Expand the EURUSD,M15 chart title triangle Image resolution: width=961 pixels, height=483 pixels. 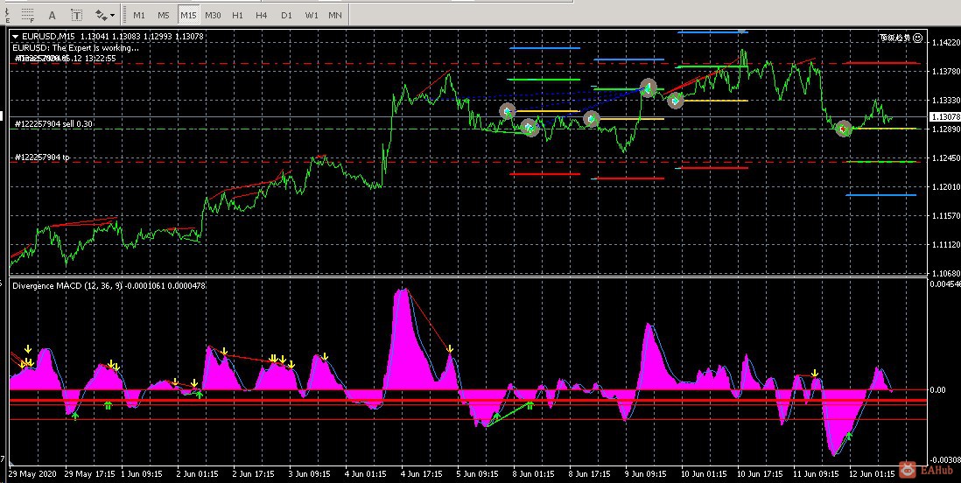pos(15,36)
